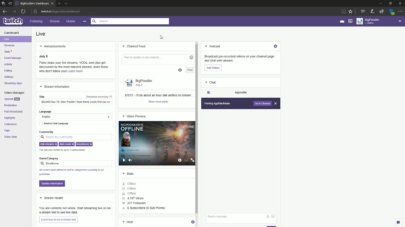The image size is (405, 227).
Task: Remove dark-souls community tag
Action: click(73, 144)
